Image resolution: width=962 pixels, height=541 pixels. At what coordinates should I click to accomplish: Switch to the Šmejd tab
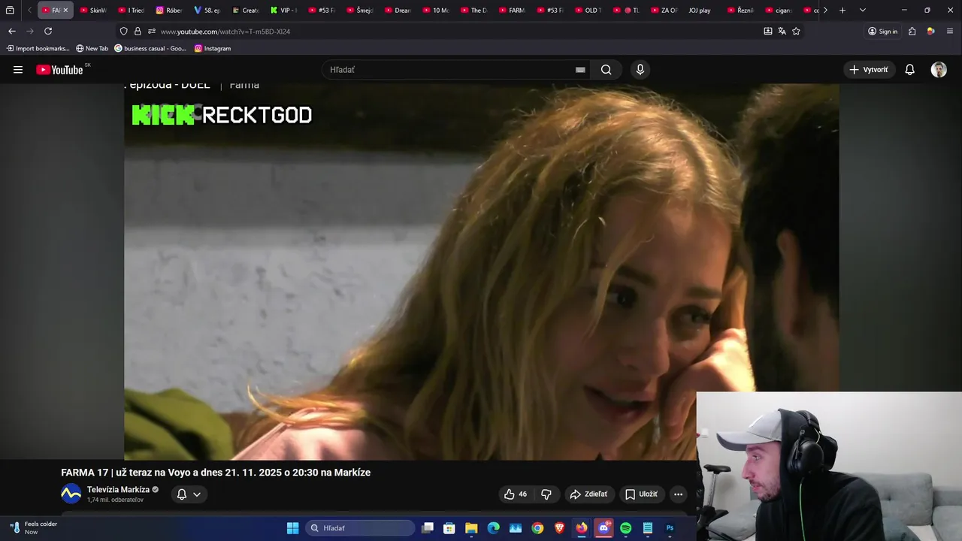coord(360,11)
